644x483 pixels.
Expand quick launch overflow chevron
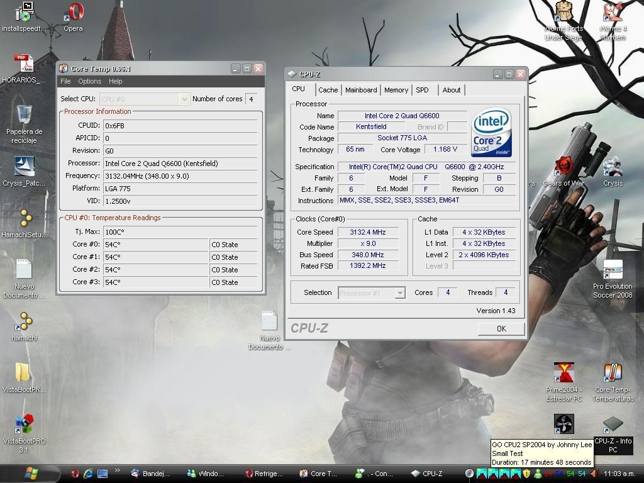click(x=118, y=470)
